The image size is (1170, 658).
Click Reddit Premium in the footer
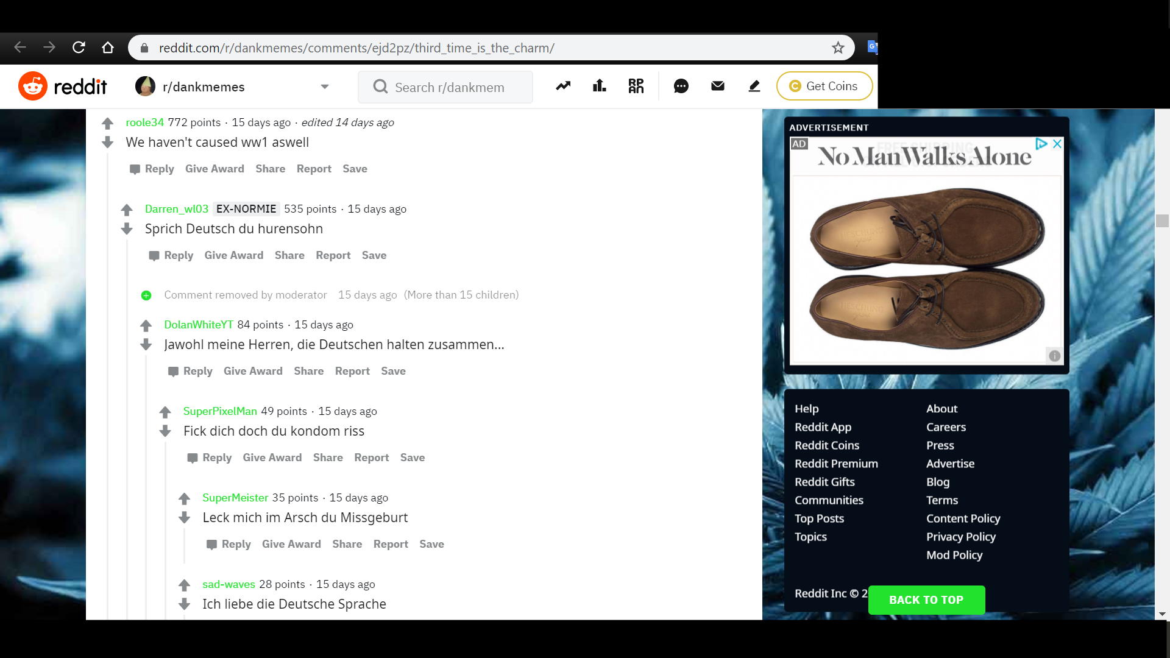[836, 464]
